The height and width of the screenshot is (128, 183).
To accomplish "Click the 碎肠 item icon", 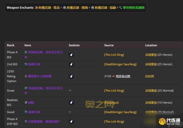I will 26,103.
